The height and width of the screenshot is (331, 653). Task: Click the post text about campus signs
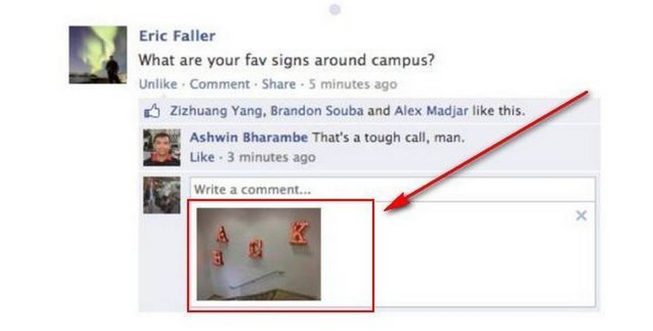286,60
